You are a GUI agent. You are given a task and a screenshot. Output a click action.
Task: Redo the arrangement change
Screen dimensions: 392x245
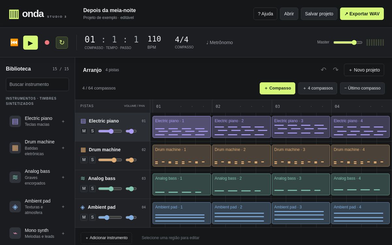pos(335,70)
